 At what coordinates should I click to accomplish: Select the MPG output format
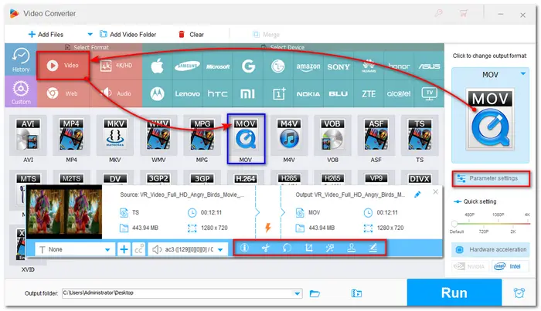pyautogui.click(x=202, y=140)
